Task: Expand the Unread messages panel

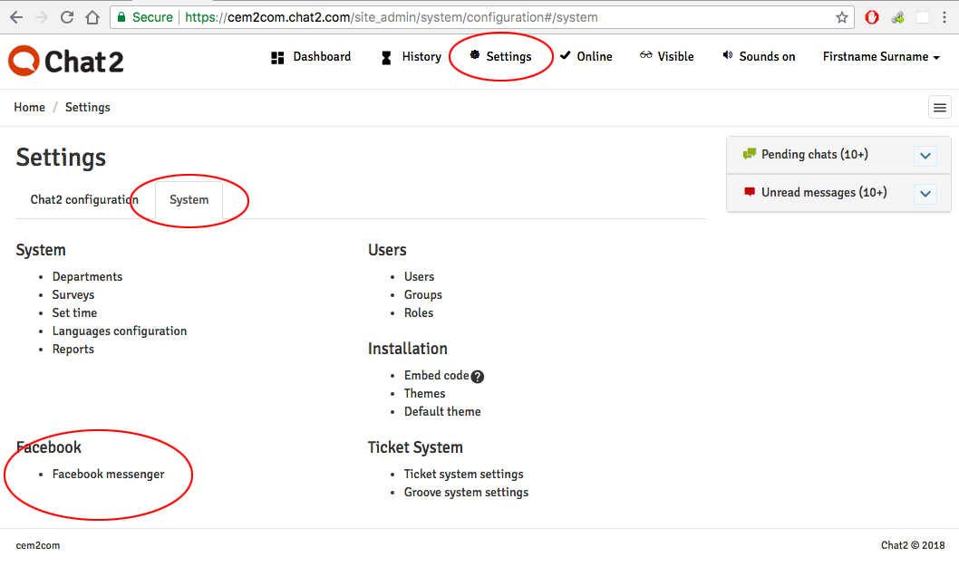Action: point(925,194)
